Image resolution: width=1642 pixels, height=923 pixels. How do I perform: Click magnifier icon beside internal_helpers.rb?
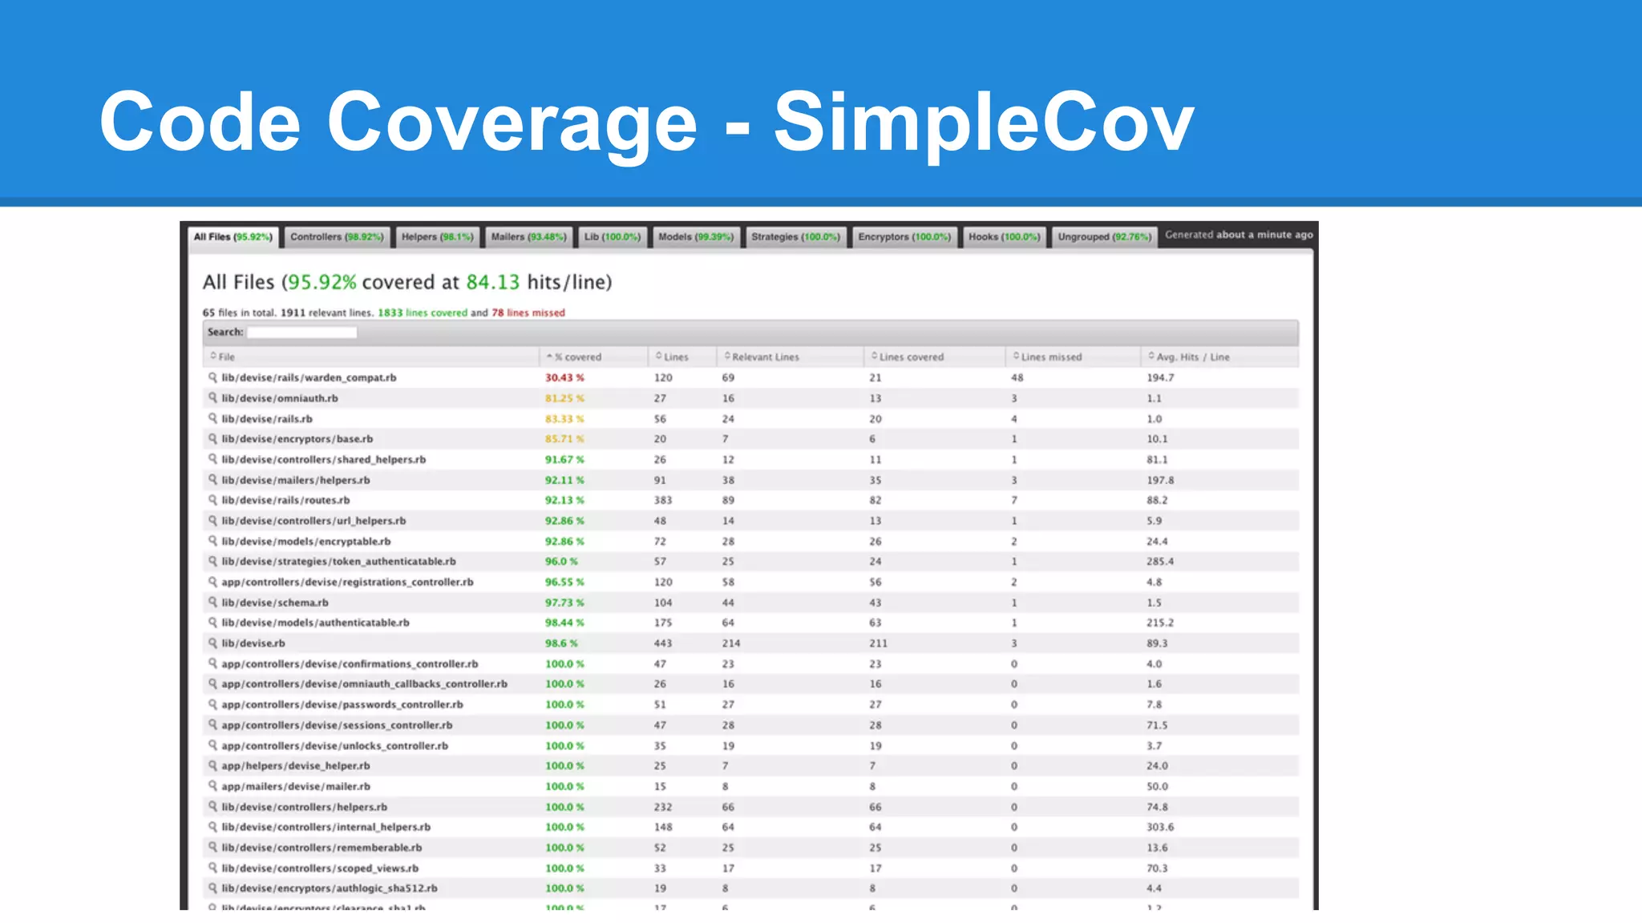click(x=212, y=827)
